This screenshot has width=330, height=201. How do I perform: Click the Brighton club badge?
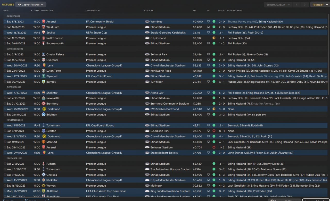43,115
